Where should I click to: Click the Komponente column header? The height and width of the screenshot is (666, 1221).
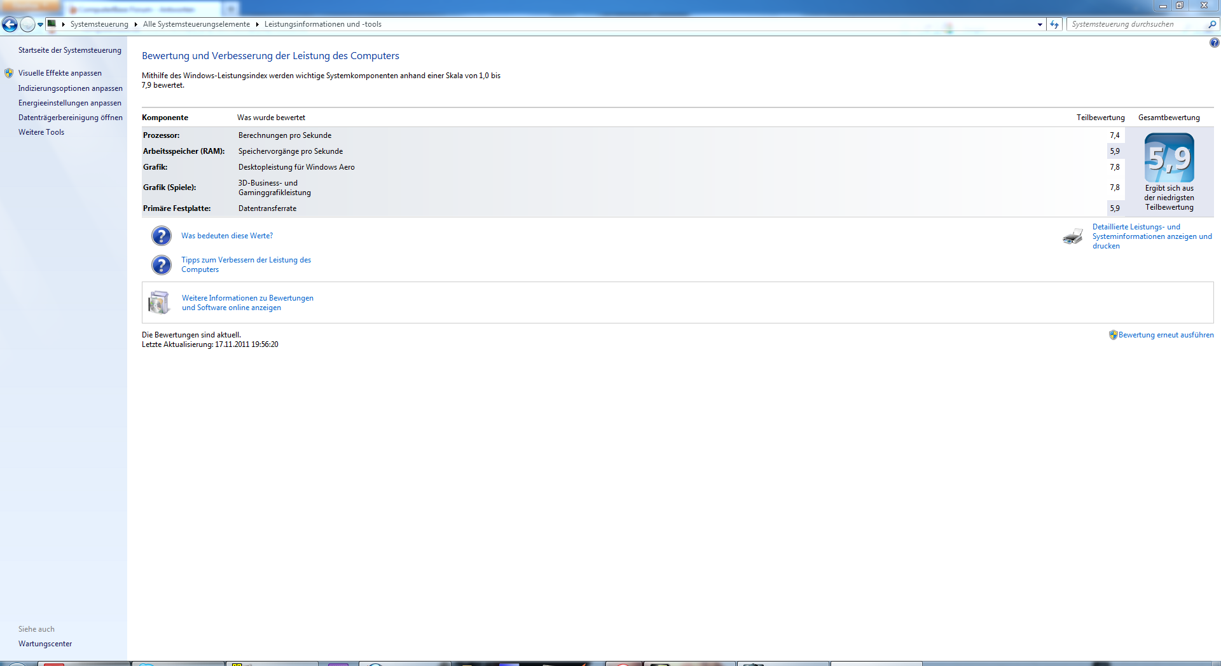click(165, 118)
